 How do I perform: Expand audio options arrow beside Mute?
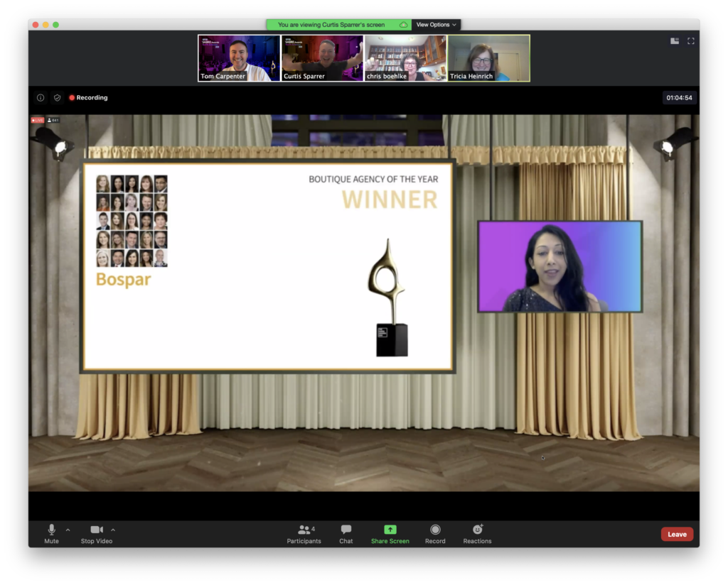click(x=68, y=530)
